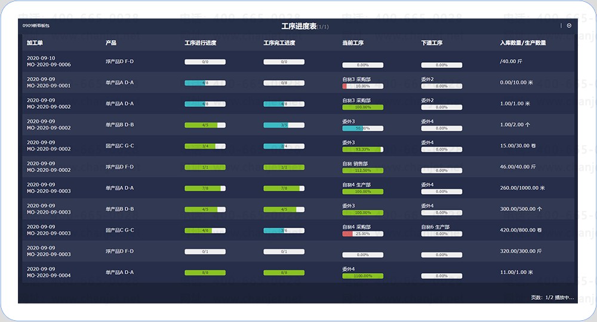Viewport: 597px width, 322px height.
Task: Click the 420.00/800.00 卷 quantity cell
Action: [521, 230]
